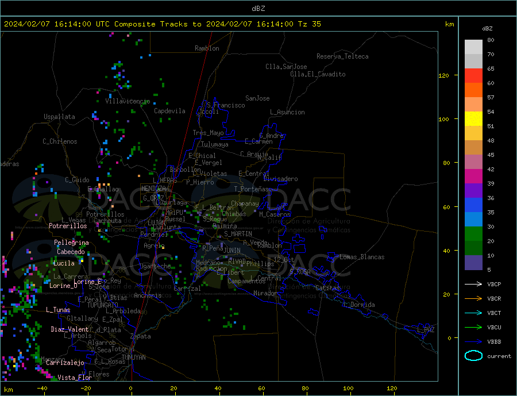Click the Anchoris map label
This screenshot has height=396, width=517.
(x=148, y=295)
